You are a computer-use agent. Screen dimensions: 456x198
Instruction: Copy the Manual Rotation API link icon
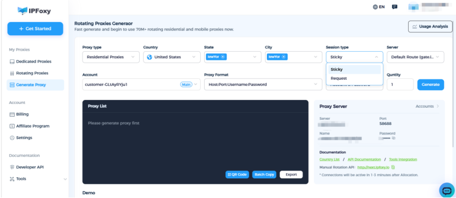[x=393, y=167]
